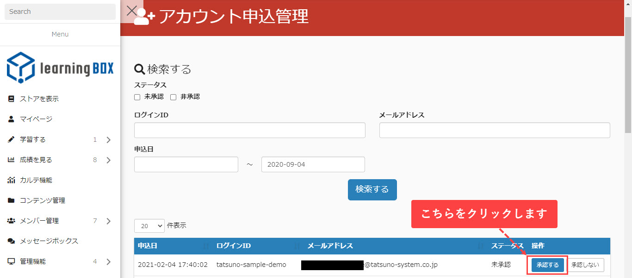632x278 pixels.
Task: Click the カルテ機能 chart icon
Action: pyautogui.click(x=11, y=180)
